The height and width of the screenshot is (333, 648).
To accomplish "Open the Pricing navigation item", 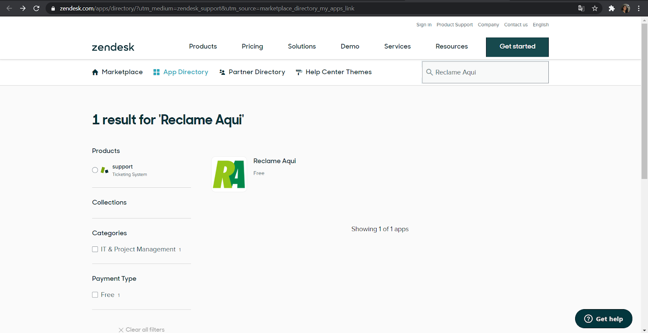I will click(252, 47).
